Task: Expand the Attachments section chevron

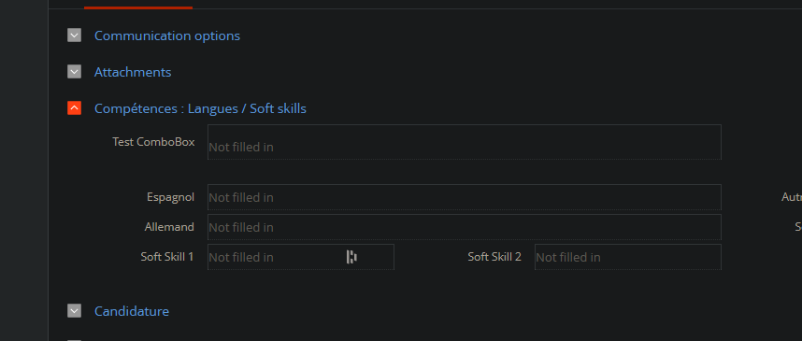Action: (x=74, y=72)
